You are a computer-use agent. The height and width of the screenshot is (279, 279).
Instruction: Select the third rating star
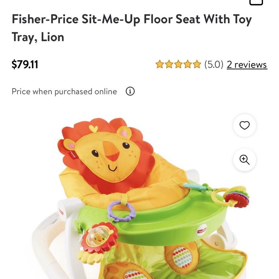coord(178,64)
